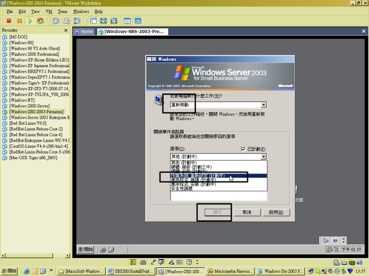This screenshot has height=276, width=369.
Task: Open the File menu
Action: click(x=10, y=11)
